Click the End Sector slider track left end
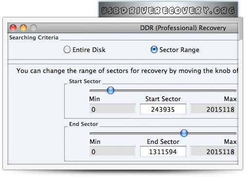This screenshot has height=177, width=250. [x=92, y=133]
